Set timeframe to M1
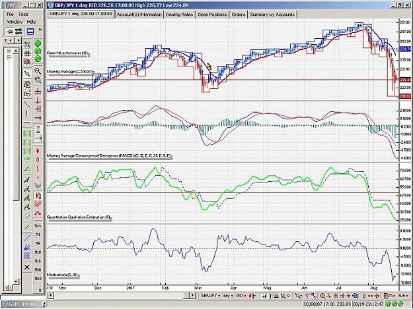The image size is (413, 309). (x=38, y=235)
